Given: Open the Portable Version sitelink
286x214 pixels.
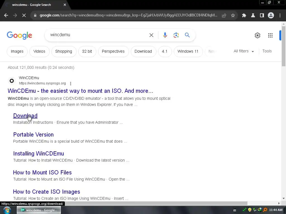Looking at the screenshot, I should 34,135.
